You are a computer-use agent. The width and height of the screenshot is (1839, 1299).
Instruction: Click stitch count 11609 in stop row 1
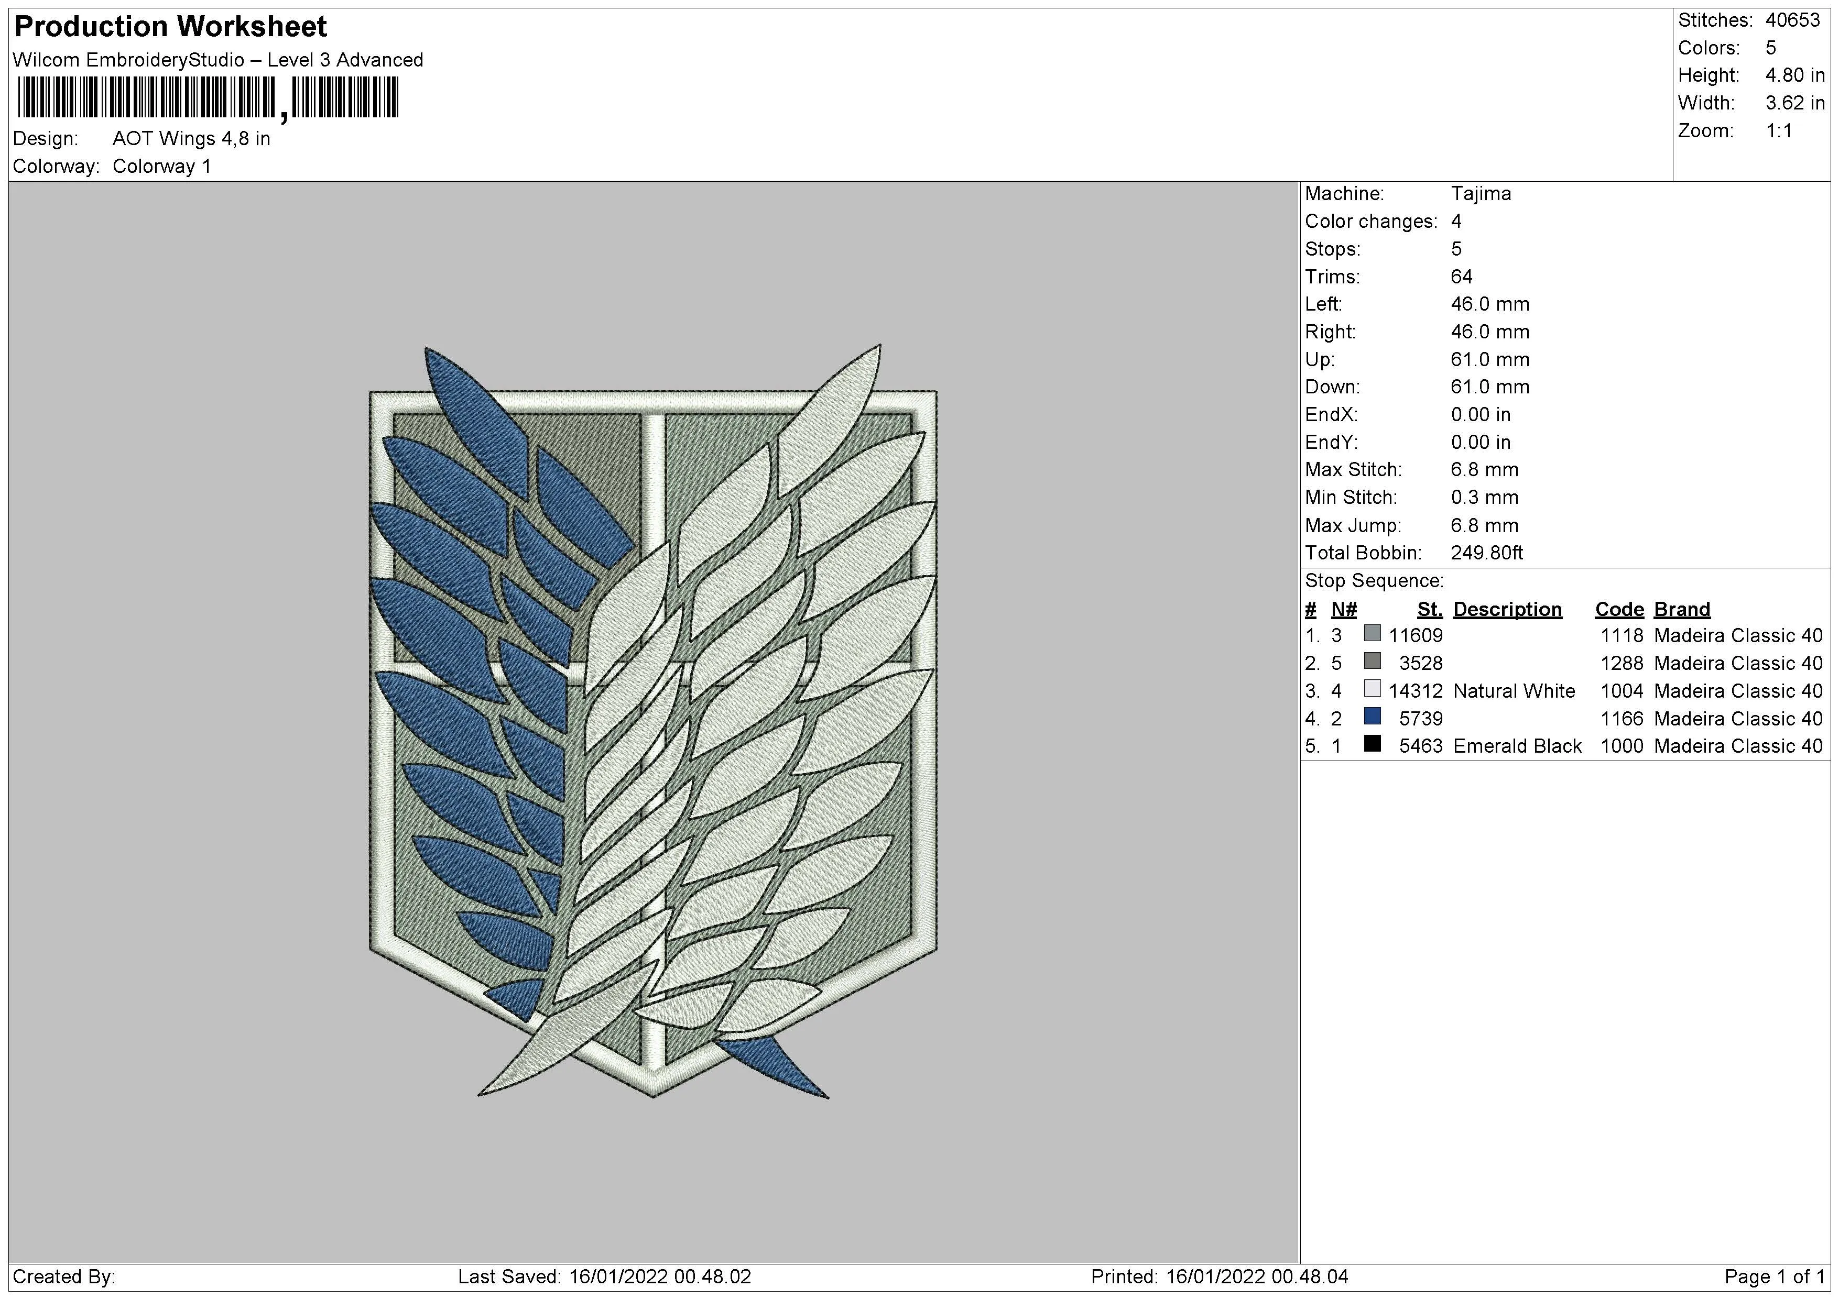(1416, 635)
